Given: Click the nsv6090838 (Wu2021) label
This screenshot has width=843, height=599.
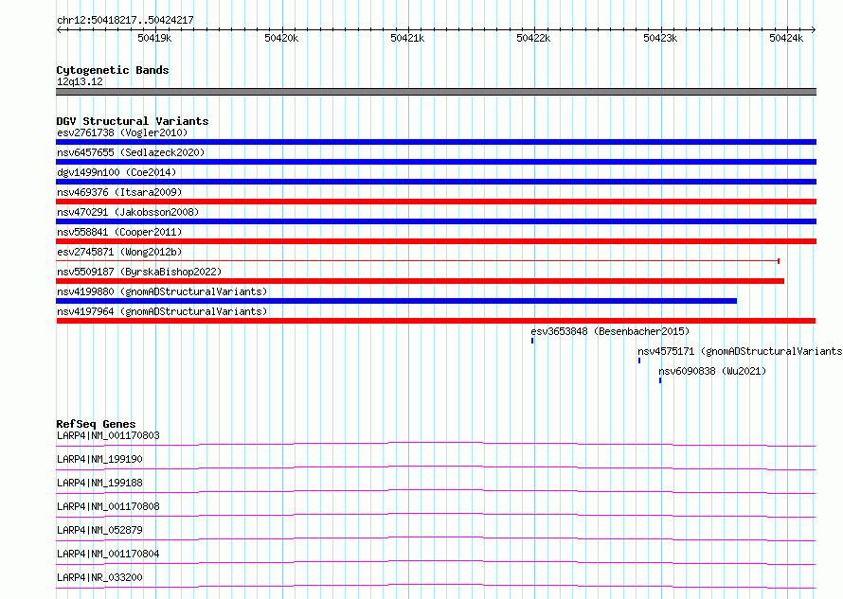Looking at the screenshot, I should (x=712, y=371).
